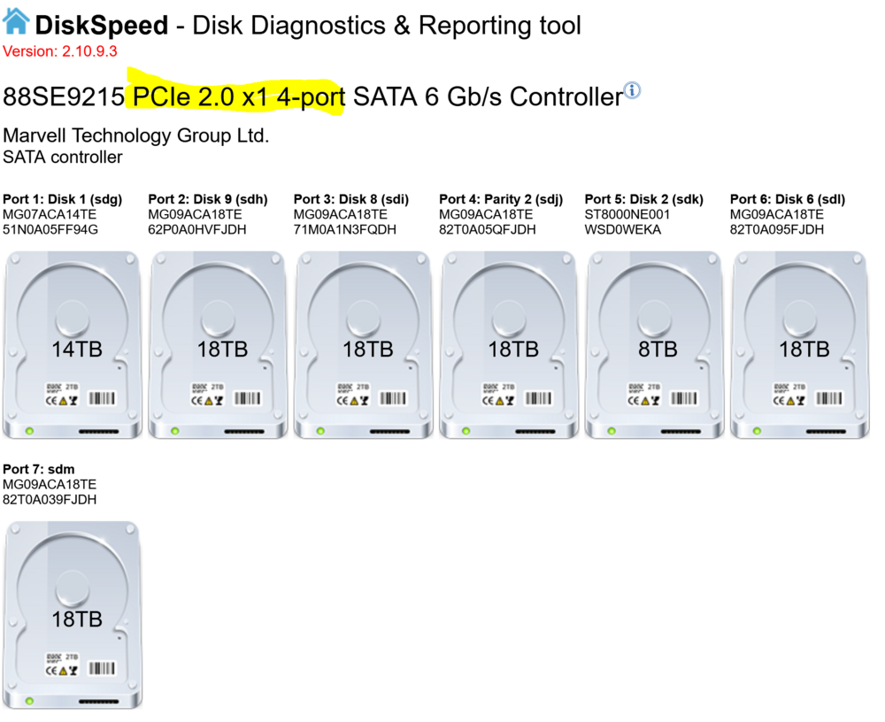The width and height of the screenshot is (885, 722).
Task: Click the Port 2: Disk 9 (sdh) label
Action: pos(208,199)
